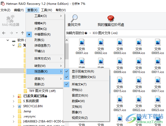Click the Hetman RAID Recovery app icon
166x126 pixels.
point(3,4)
